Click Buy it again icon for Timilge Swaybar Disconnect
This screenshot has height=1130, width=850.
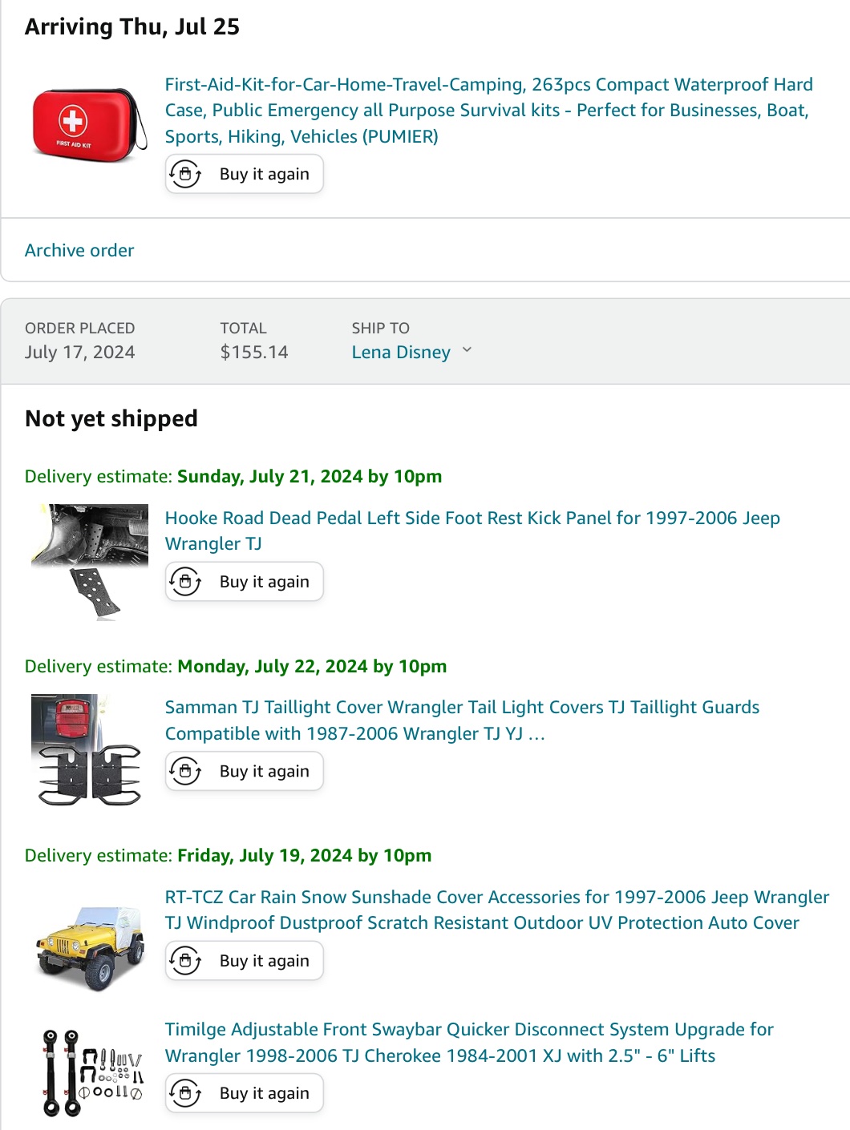pos(185,1093)
